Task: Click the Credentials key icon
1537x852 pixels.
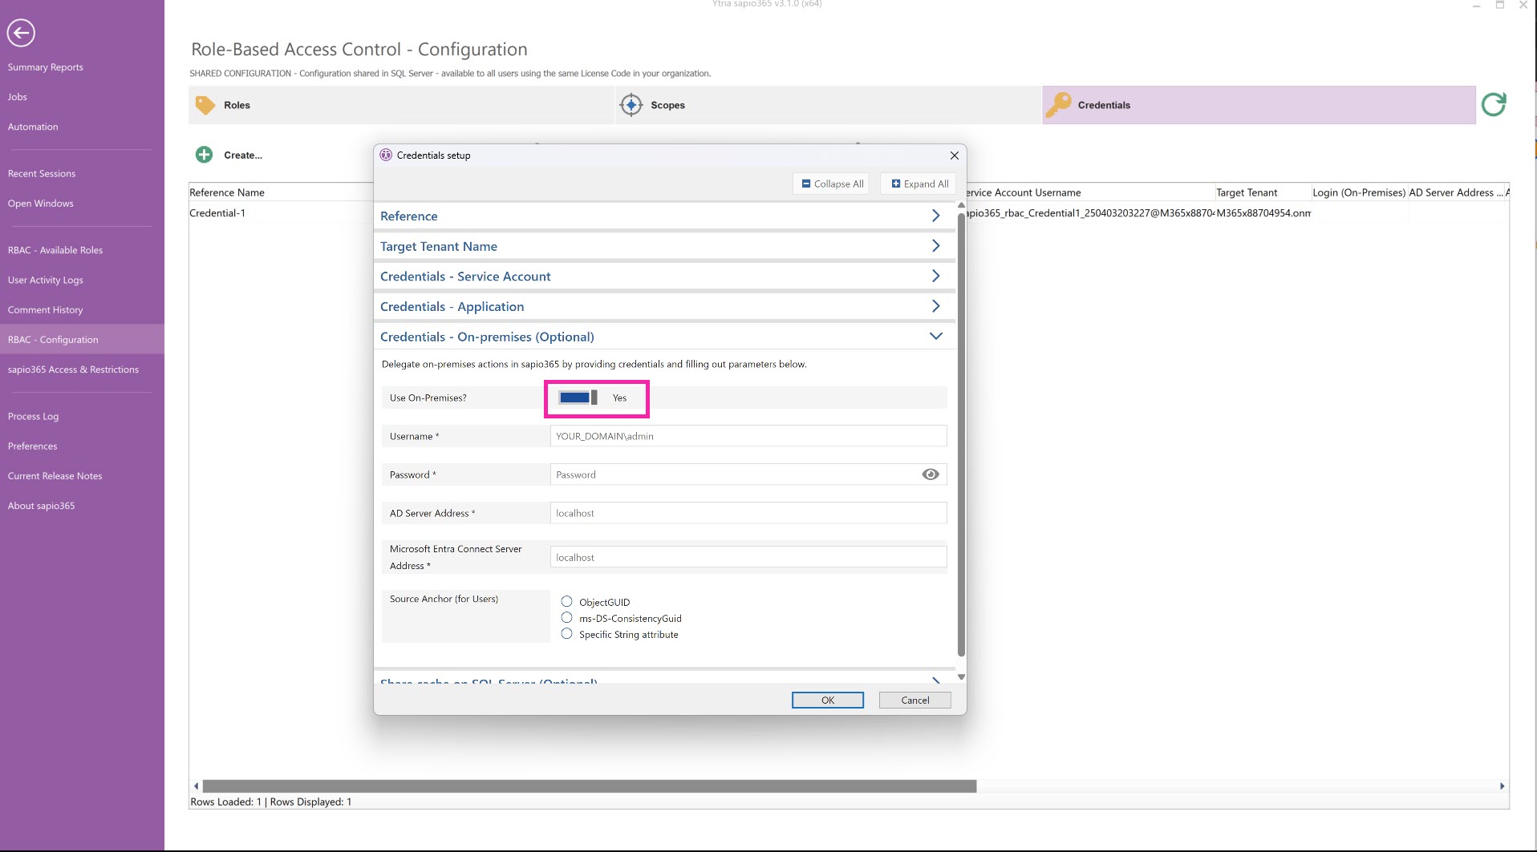Action: click(1058, 105)
